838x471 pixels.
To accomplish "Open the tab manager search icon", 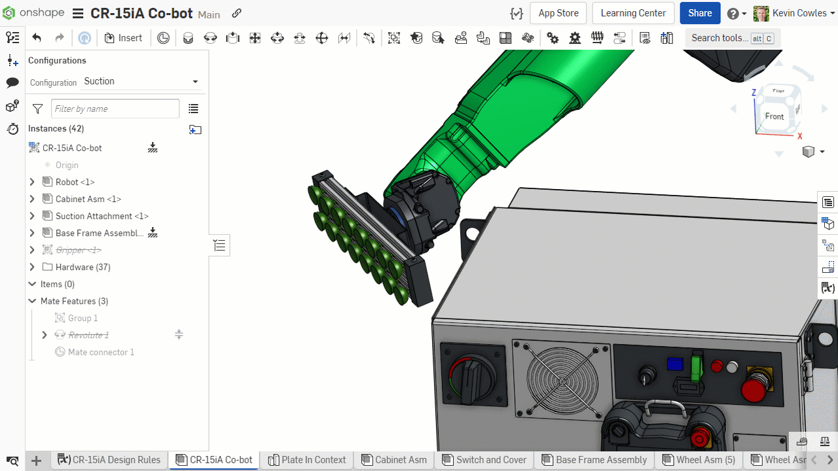I will pyautogui.click(x=12, y=461).
